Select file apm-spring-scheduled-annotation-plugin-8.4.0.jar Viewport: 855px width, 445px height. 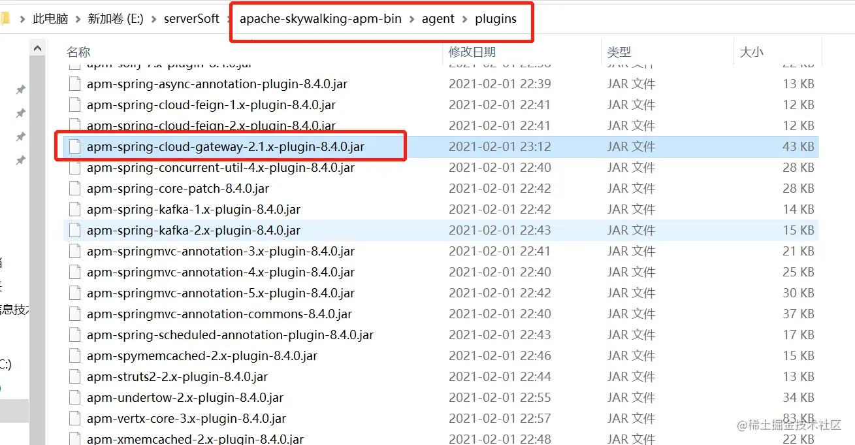[x=230, y=335]
